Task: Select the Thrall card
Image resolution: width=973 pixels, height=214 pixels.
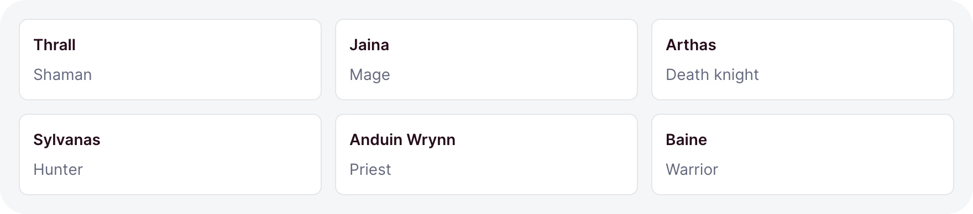Action: (x=170, y=60)
